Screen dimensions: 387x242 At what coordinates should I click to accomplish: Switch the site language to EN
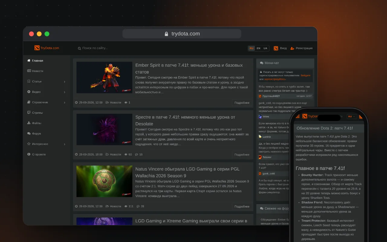click(x=259, y=48)
